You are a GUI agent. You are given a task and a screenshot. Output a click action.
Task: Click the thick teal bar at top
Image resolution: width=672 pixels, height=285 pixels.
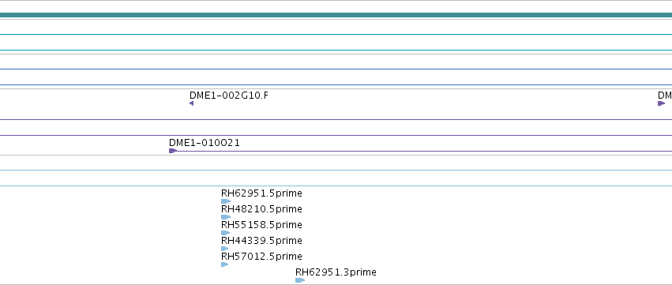tap(336, 15)
